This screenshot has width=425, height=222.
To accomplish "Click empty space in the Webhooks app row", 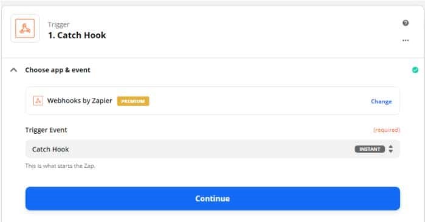I will (x=258, y=101).
